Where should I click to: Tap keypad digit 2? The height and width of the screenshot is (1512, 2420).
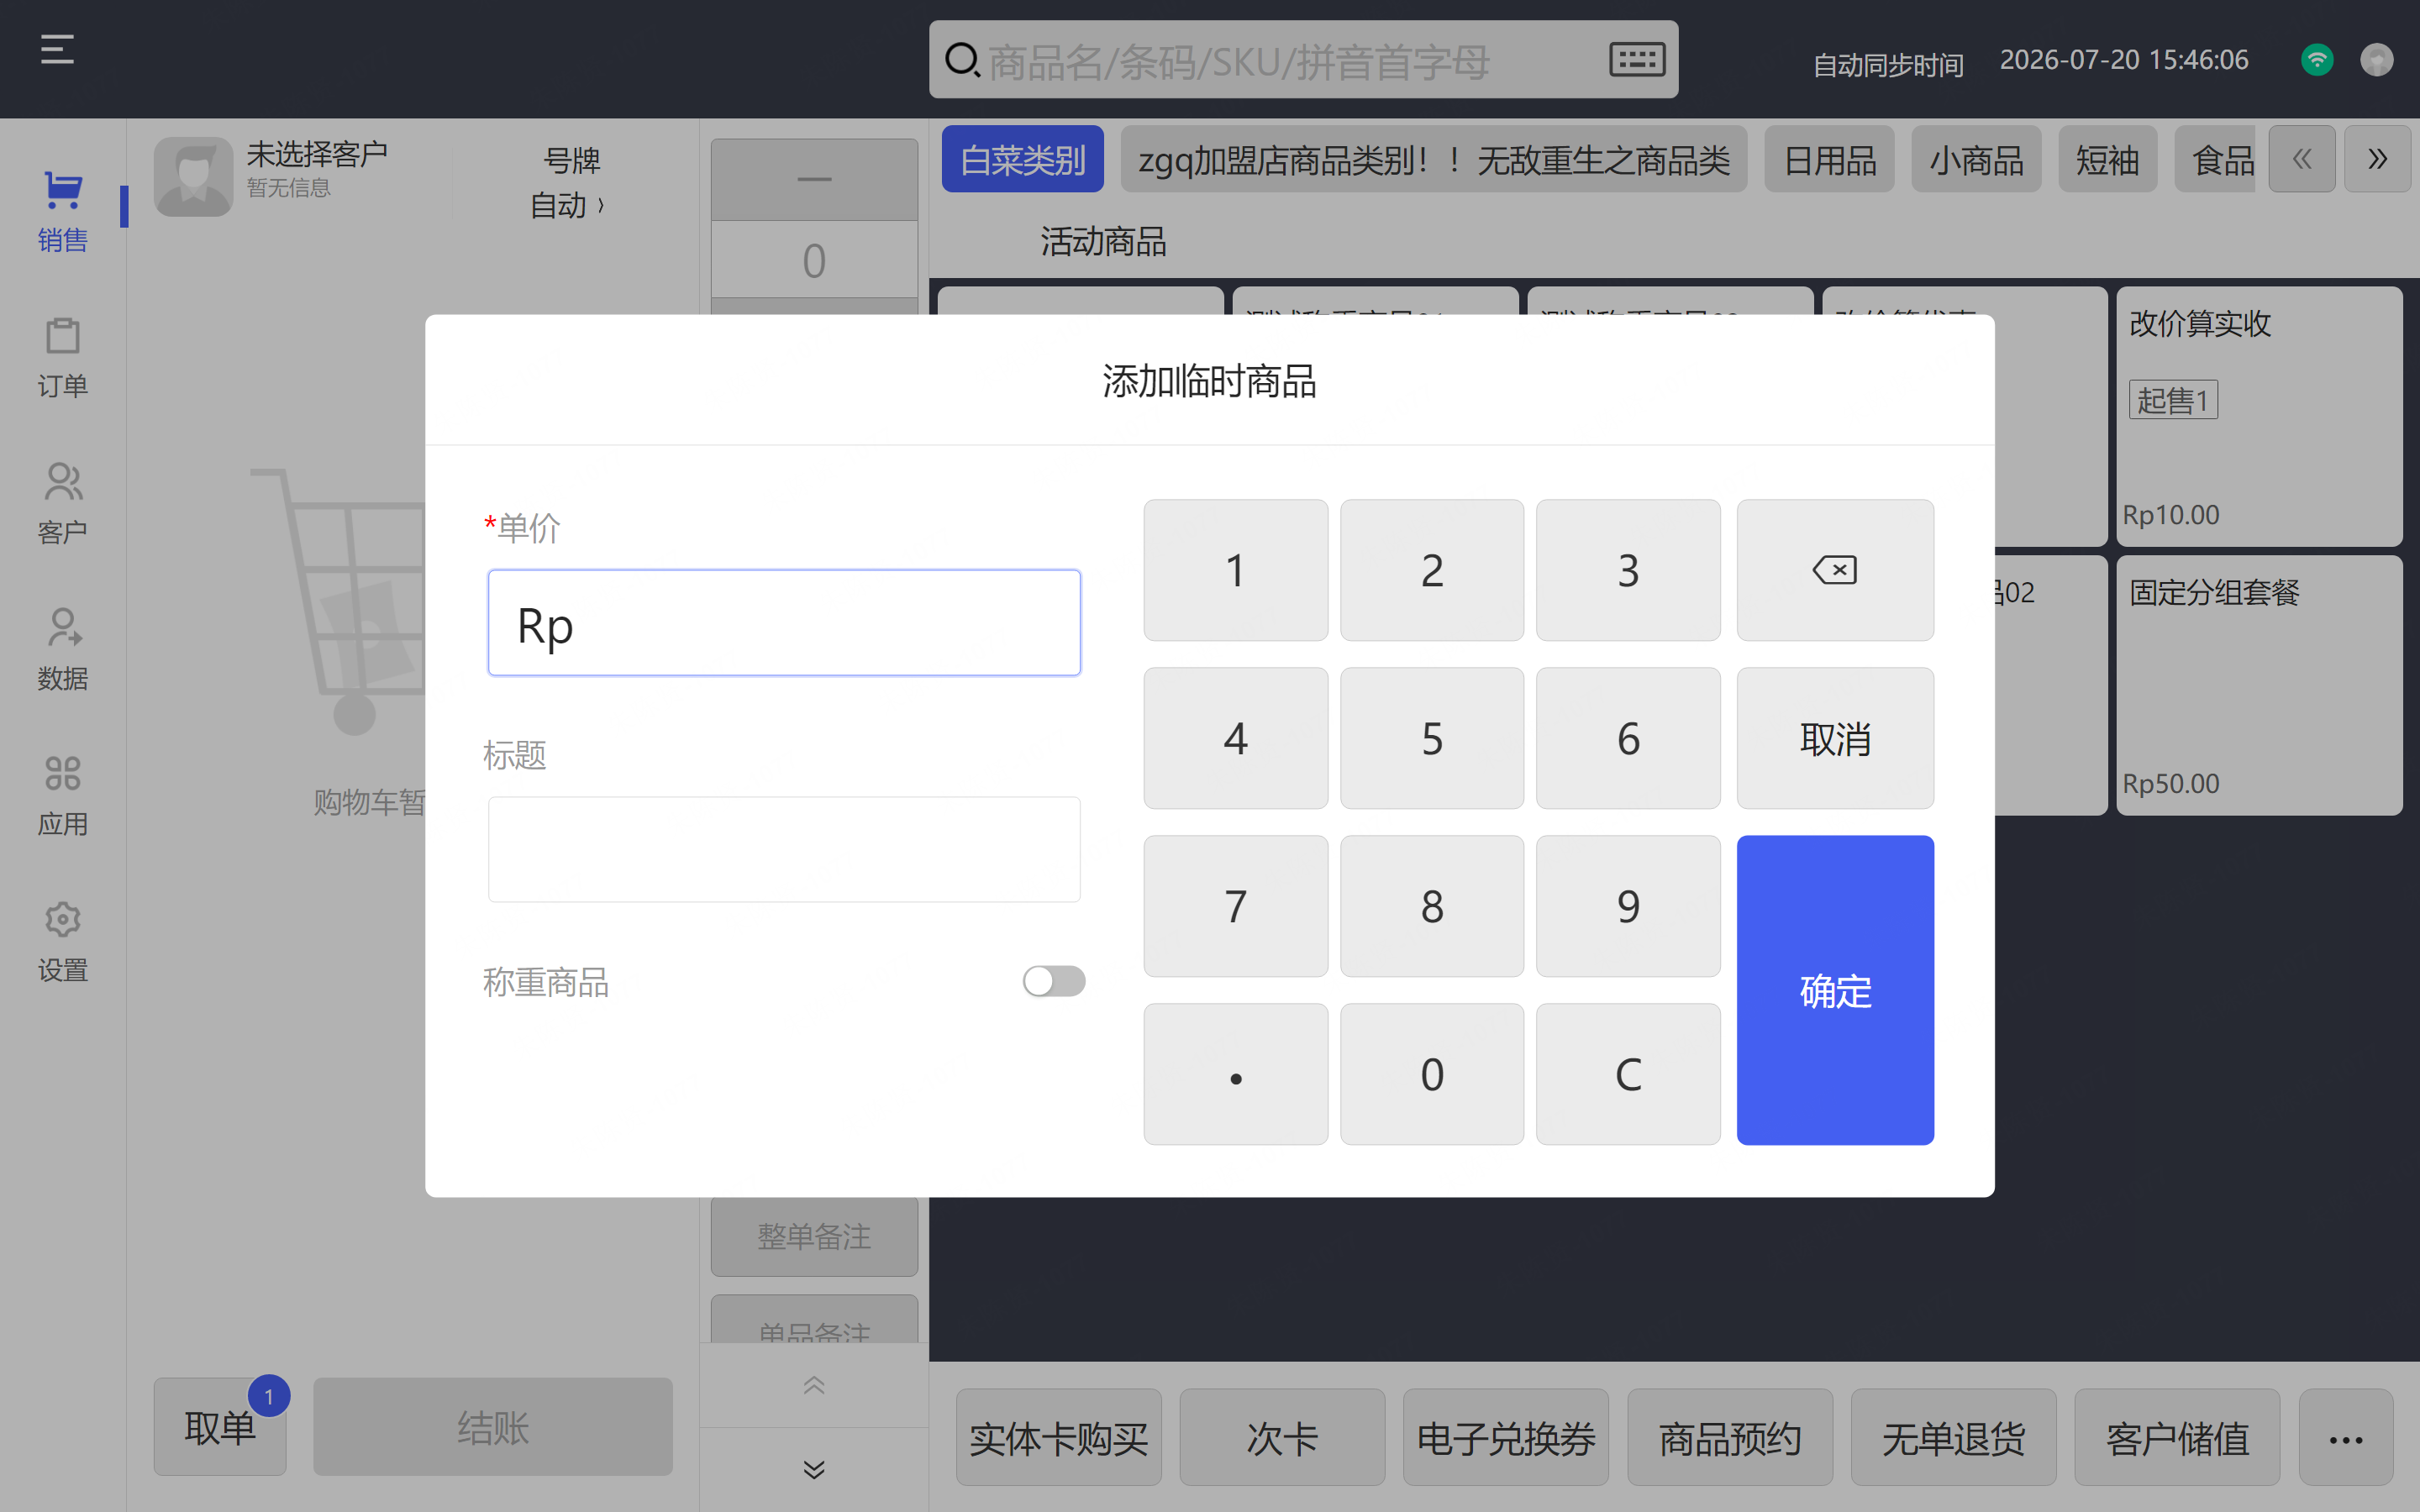click(1432, 570)
